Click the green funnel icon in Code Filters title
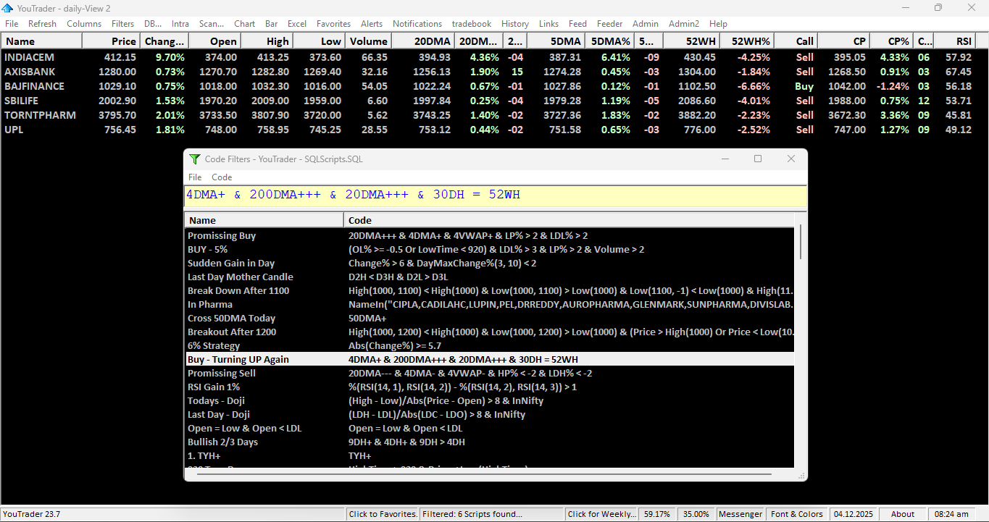The height and width of the screenshot is (522, 989). point(194,159)
